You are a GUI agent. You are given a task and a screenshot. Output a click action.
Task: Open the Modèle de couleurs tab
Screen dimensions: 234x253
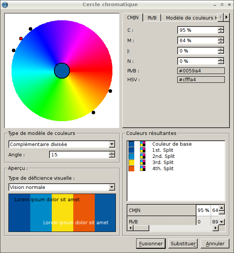click(x=190, y=18)
